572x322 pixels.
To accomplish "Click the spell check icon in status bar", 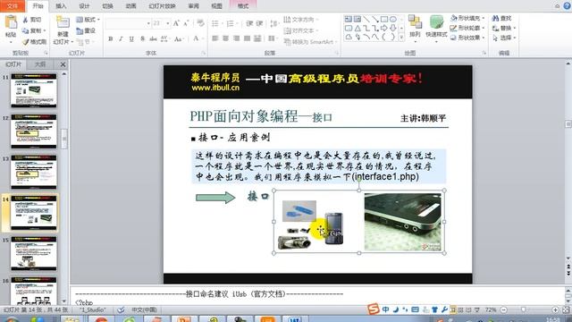I will [121, 309].
